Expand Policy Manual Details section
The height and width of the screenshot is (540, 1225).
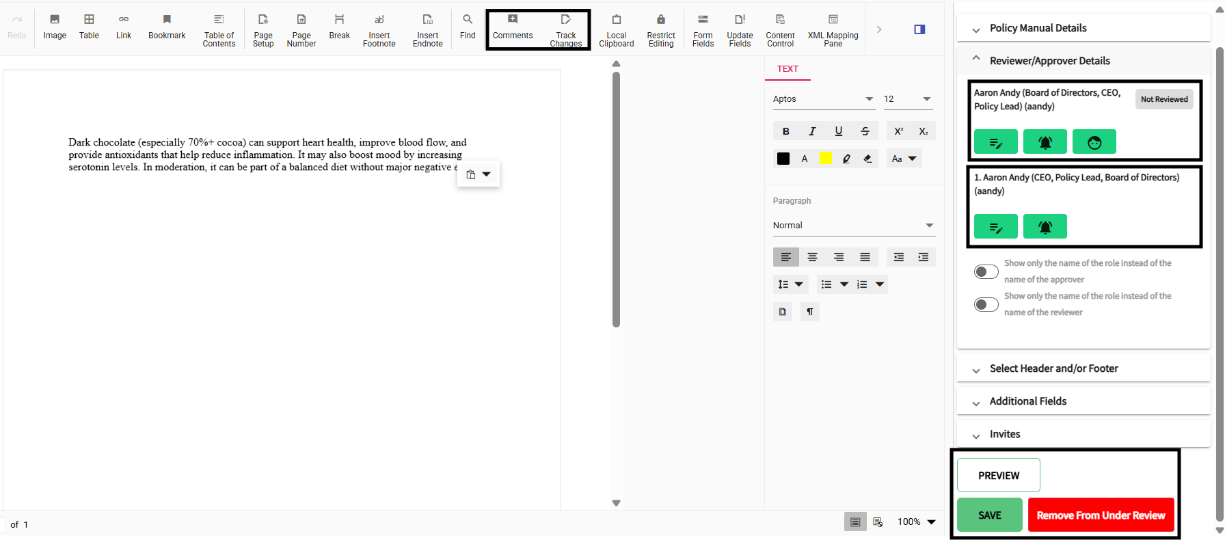coord(1083,28)
